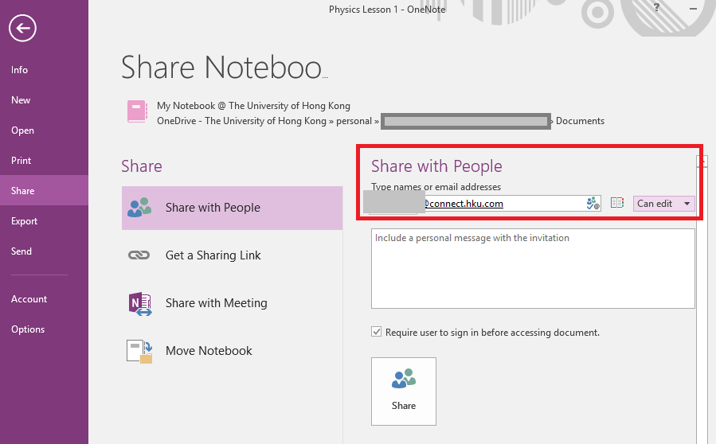Minimize the OneNote window
The height and width of the screenshot is (444, 716).
click(x=693, y=8)
